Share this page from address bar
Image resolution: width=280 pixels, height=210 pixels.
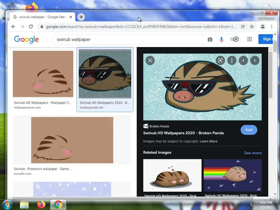tap(243, 27)
